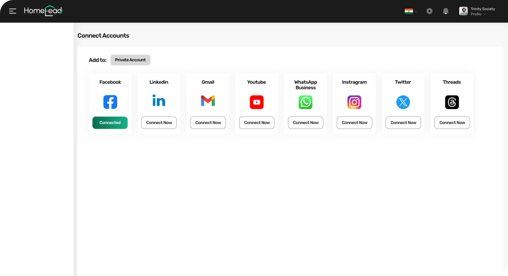Expand the Trinity Society Profile dropdown

pyautogui.click(x=478, y=14)
